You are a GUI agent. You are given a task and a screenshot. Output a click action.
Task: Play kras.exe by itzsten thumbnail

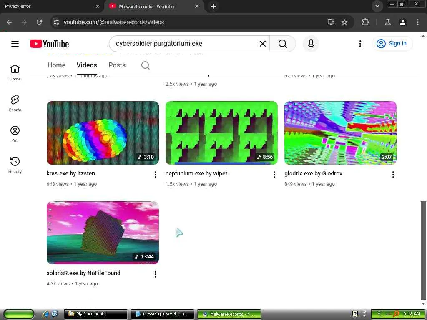[103, 133]
